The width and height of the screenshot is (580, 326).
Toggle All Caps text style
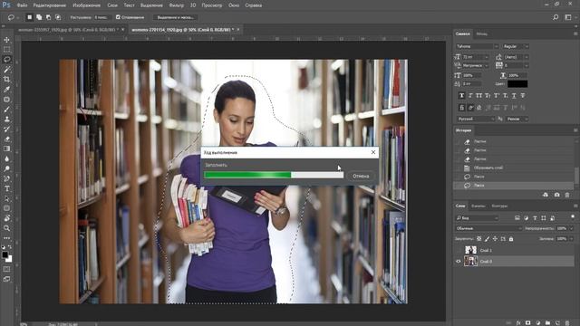[479, 96]
